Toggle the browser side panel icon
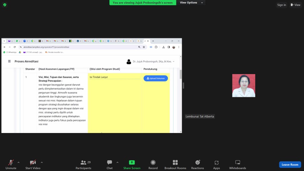This screenshot has width=304, height=171. (168, 47)
